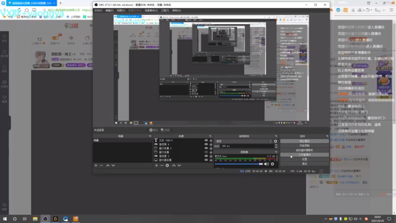Open the 帮助(H) menu in OBS

(176, 10)
